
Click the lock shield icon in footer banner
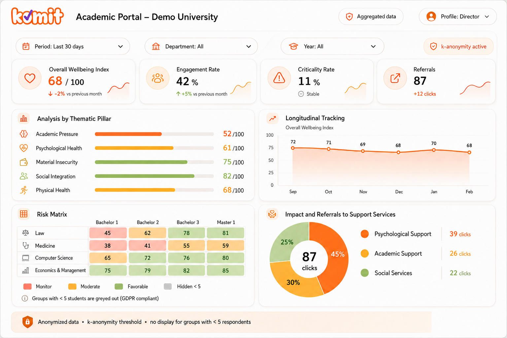27,321
